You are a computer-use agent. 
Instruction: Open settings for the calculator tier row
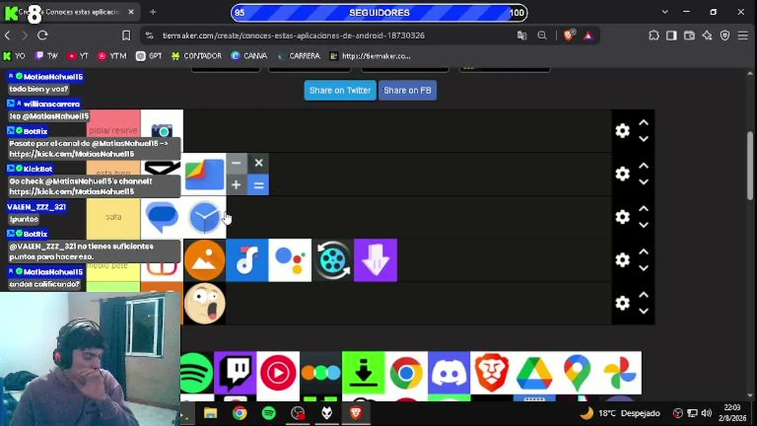622,174
